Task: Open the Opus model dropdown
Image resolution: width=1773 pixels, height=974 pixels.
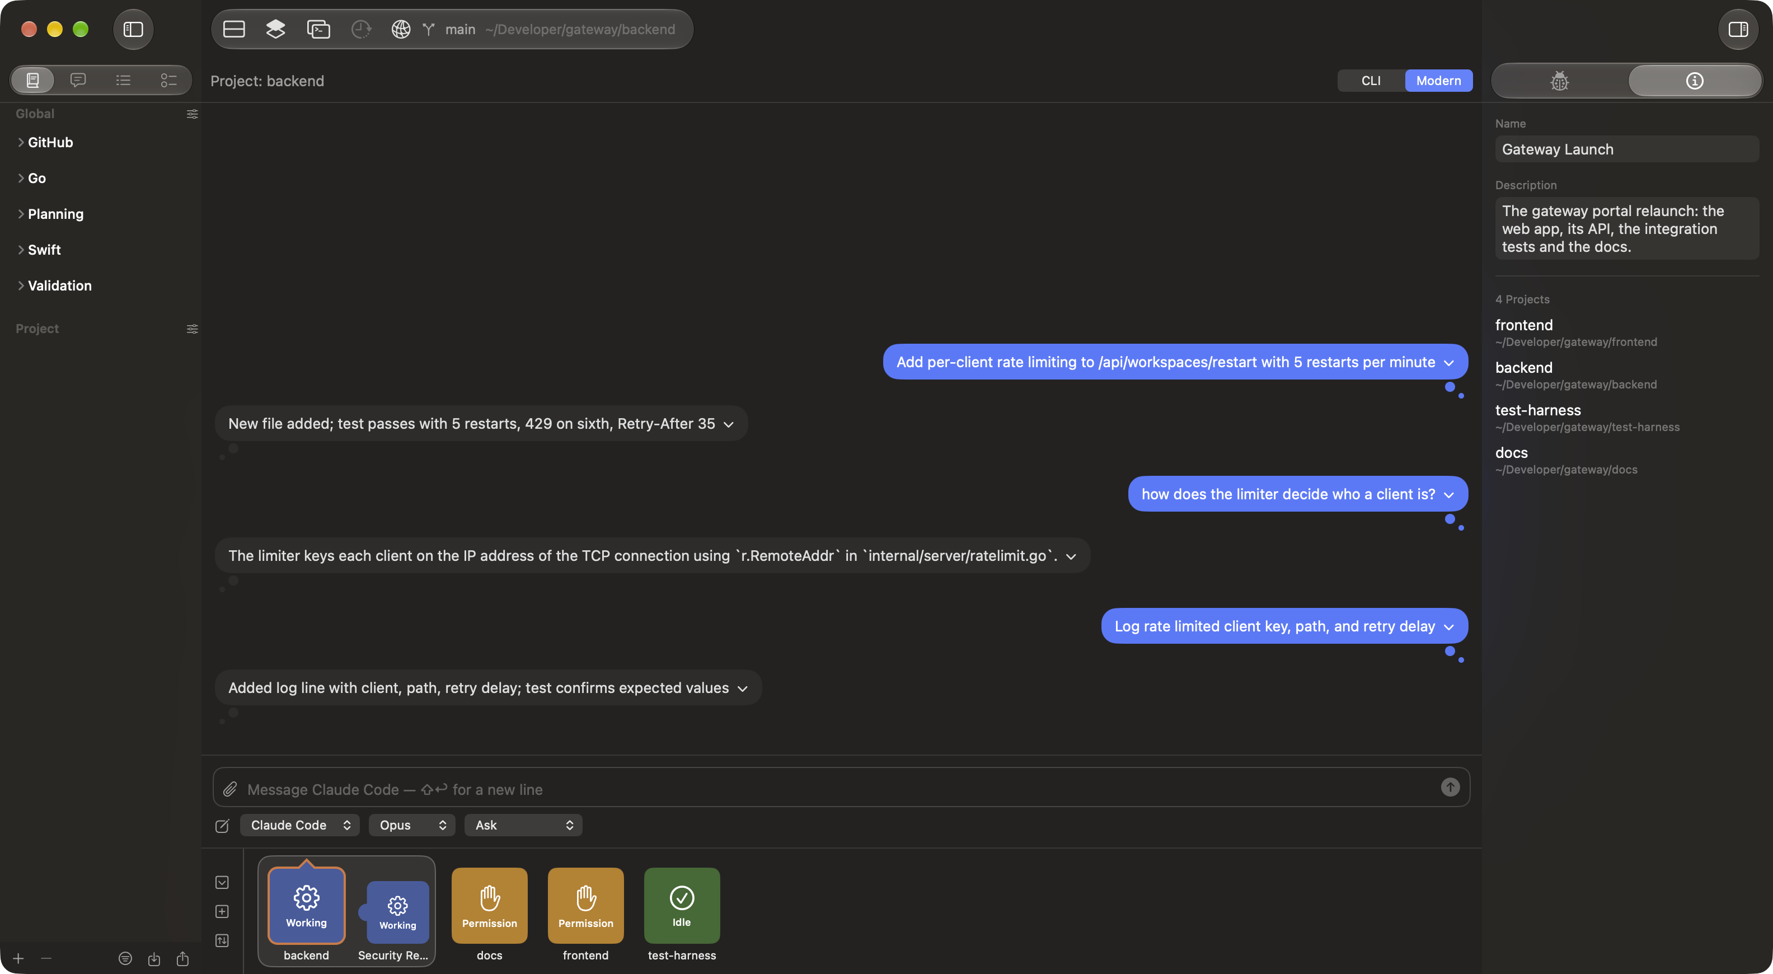Action: [x=411, y=825]
